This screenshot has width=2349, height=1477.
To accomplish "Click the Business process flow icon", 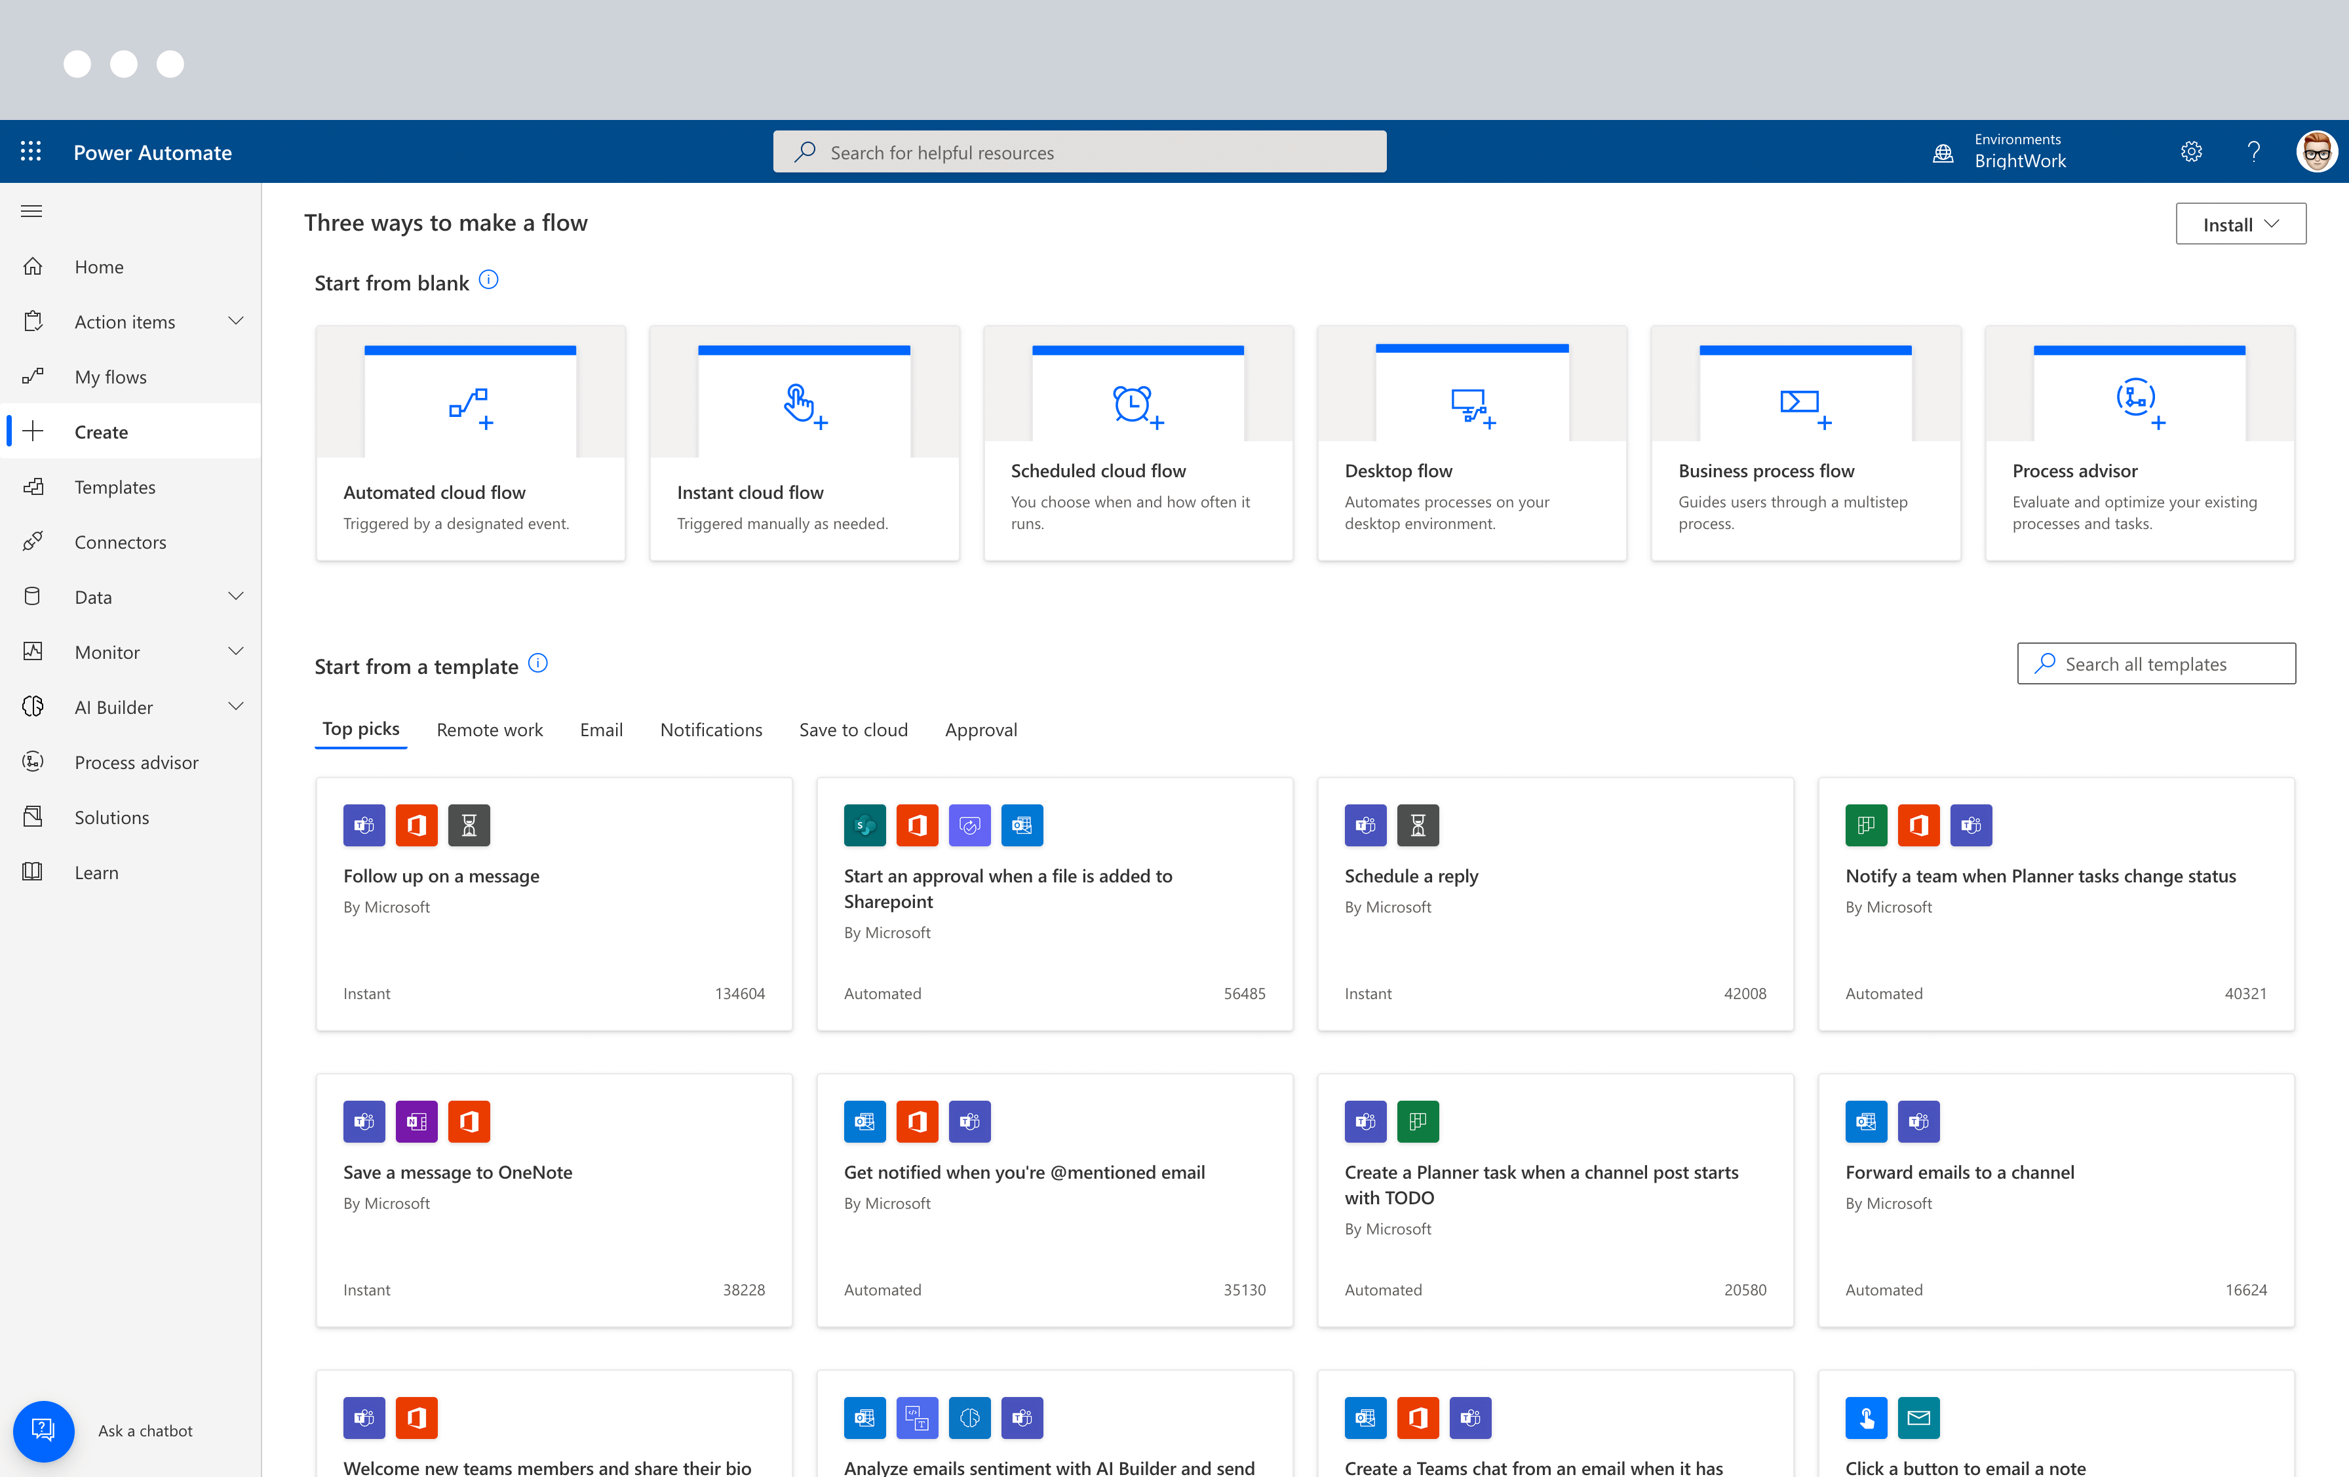I will [1806, 408].
